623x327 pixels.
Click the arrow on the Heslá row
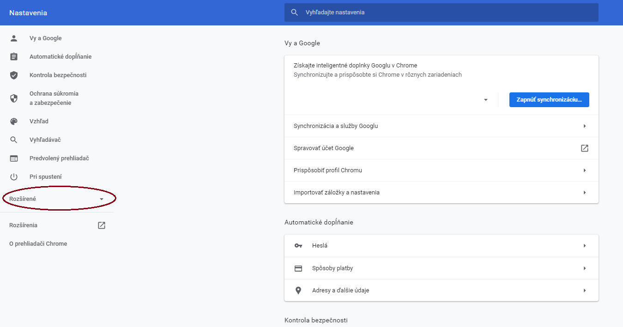[x=585, y=246]
